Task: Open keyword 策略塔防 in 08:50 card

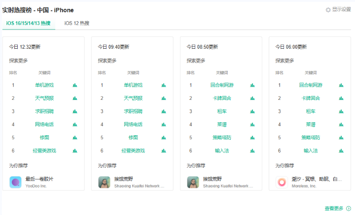Action: coord(222,138)
